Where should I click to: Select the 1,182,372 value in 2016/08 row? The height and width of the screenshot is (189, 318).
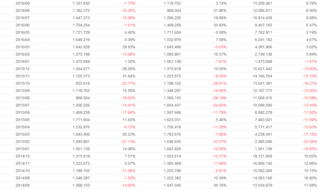coord(81,11)
